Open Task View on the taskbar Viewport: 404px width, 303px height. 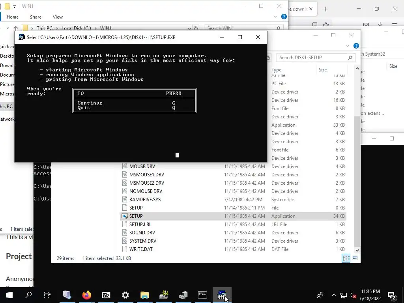[x=47, y=295]
